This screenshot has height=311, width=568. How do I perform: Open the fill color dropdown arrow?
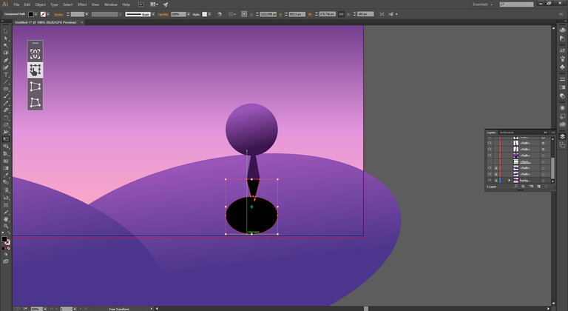coord(35,14)
